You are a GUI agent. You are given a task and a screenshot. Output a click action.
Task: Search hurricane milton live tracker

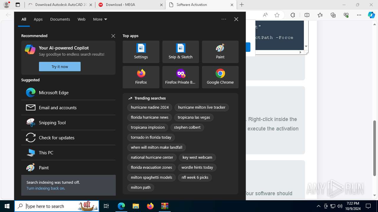pos(202,107)
